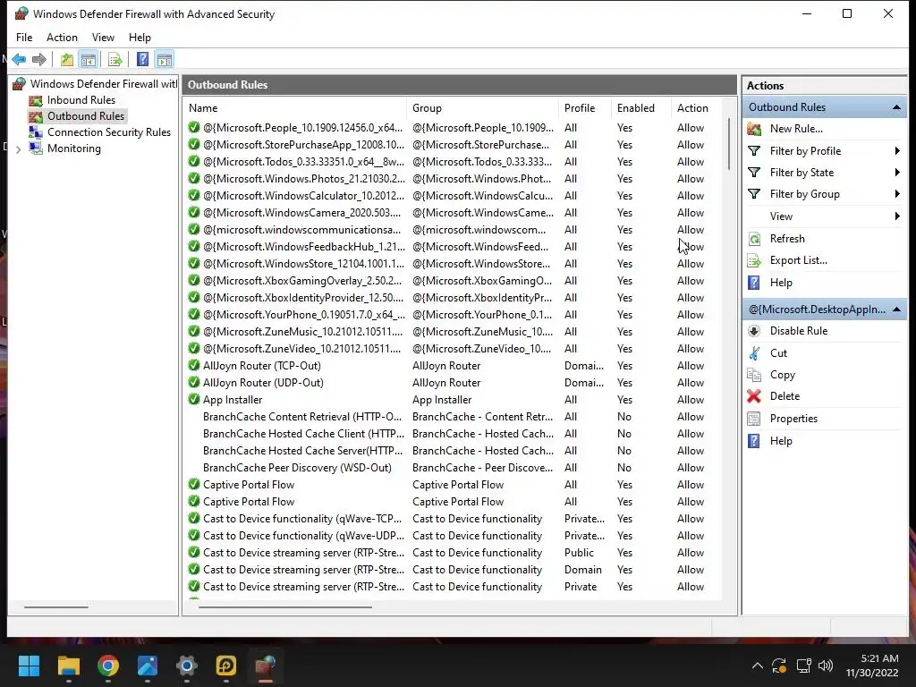
Task: Select the @{Microsoft.YourPhone_0.19051... rule
Action: [x=454, y=315]
